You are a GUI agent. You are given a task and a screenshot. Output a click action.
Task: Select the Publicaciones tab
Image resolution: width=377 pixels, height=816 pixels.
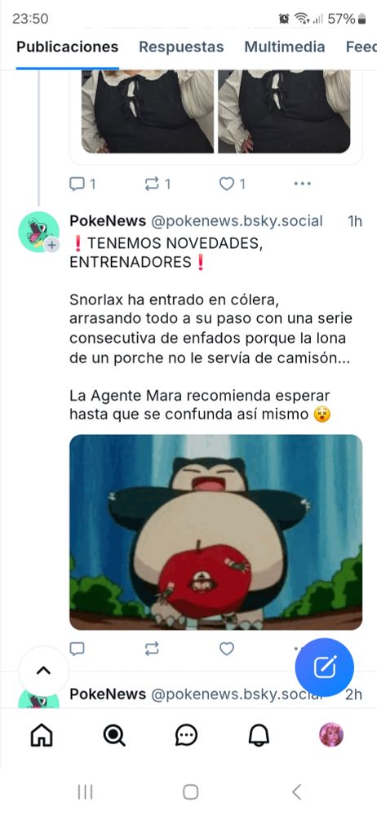(x=68, y=47)
